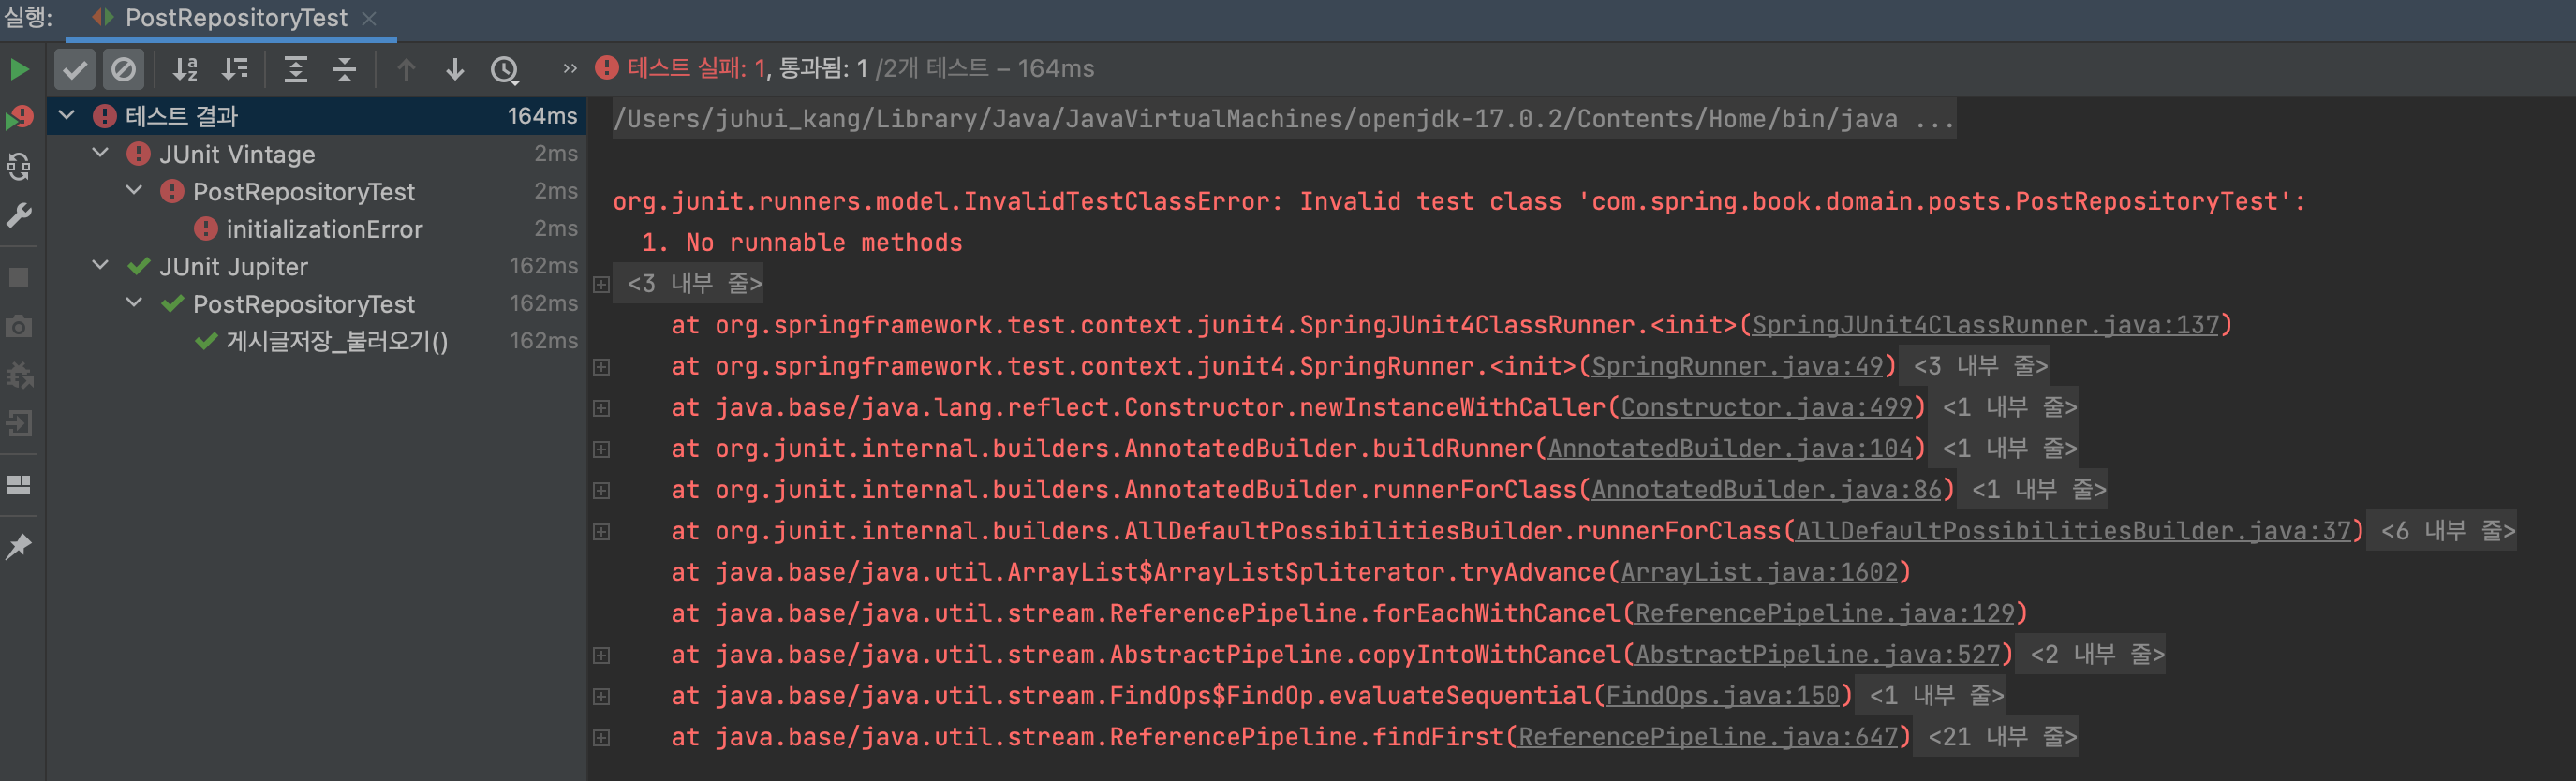
Task: Open ReferencePipeline.java:647 link
Action: tap(1708, 737)
